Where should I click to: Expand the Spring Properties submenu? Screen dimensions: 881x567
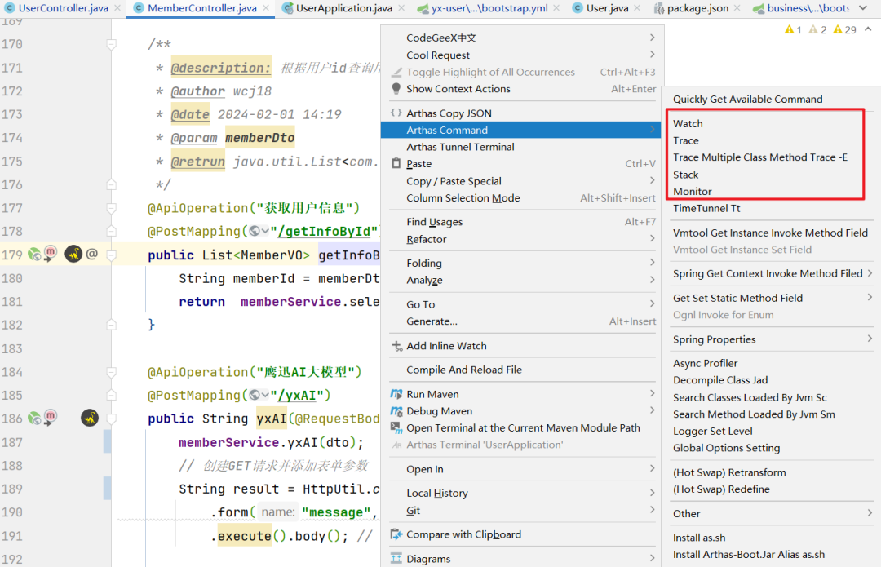[x=870, y=339]
